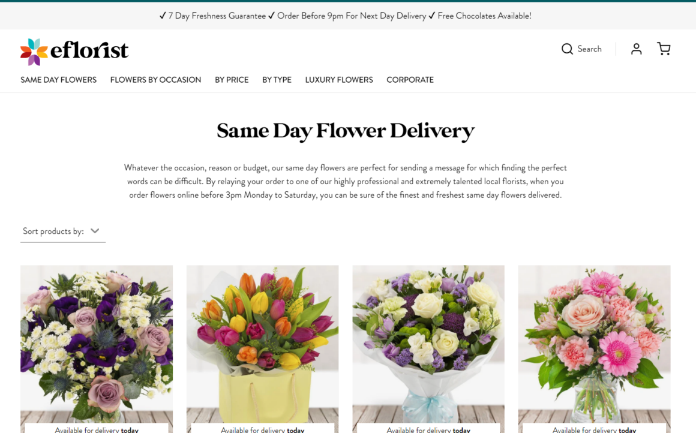The height and width of the screenshot is (433, 696).
Task: Click the Freshness Guarantee promo banner
Action: 346,16
